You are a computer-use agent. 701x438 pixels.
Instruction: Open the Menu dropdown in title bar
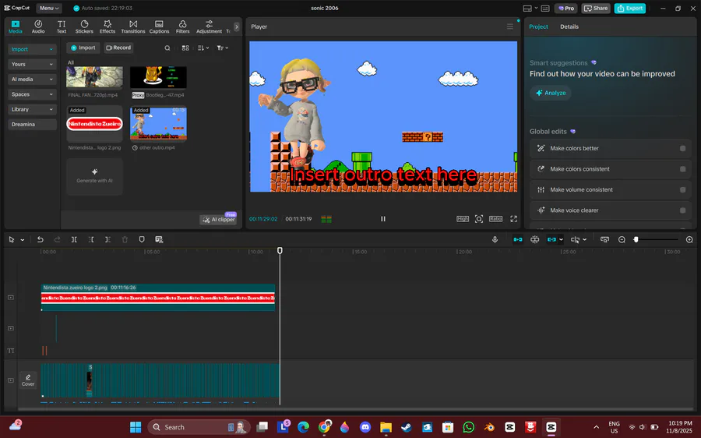(x=49, y=8)
